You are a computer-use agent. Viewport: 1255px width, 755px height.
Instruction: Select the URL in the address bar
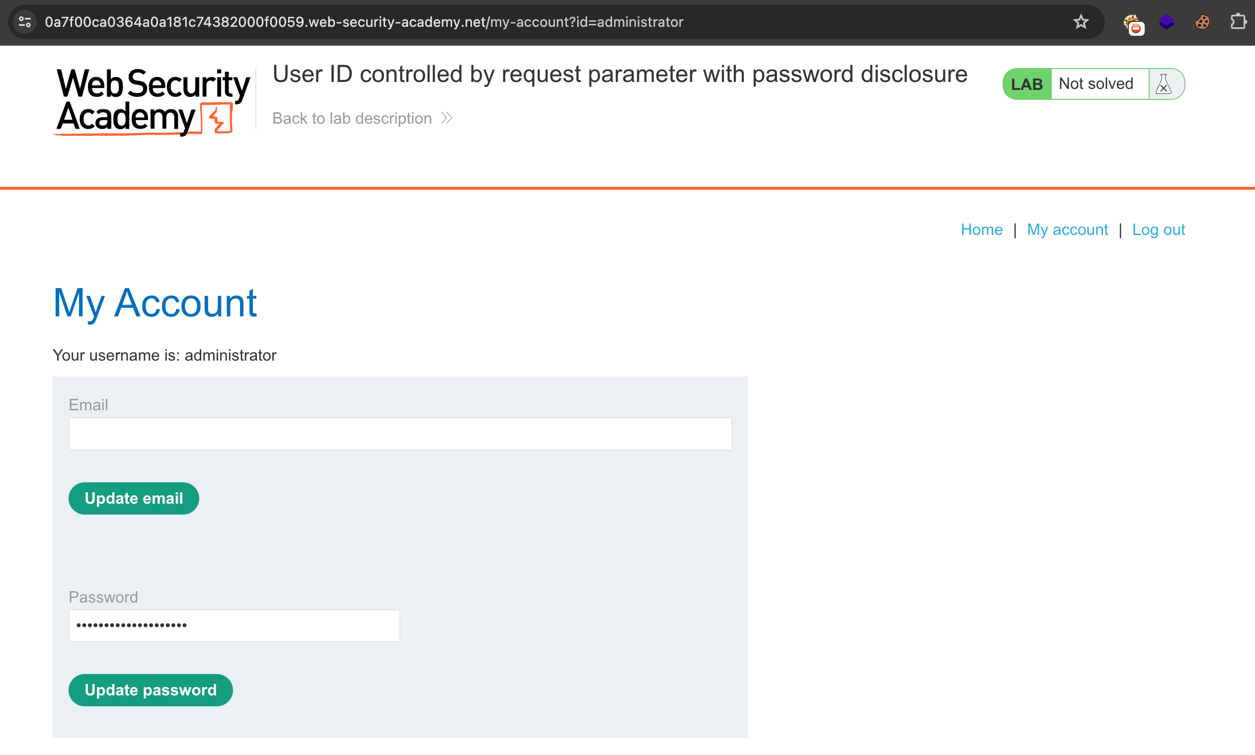[364, 22]
